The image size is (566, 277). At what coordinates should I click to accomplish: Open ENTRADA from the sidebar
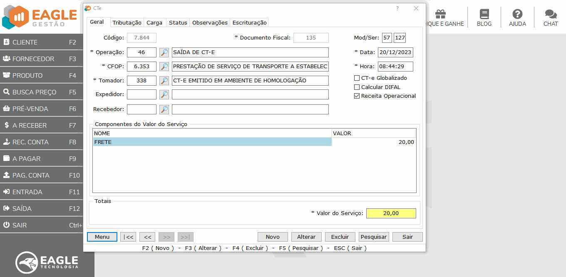42,192
